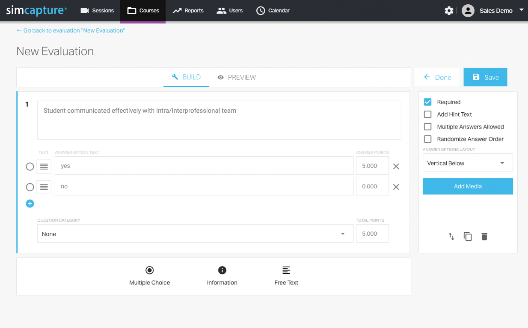The height and width of the screenshot is (328, 528).
Task: Delete question with the trash icon
Action: pos(484,237)
